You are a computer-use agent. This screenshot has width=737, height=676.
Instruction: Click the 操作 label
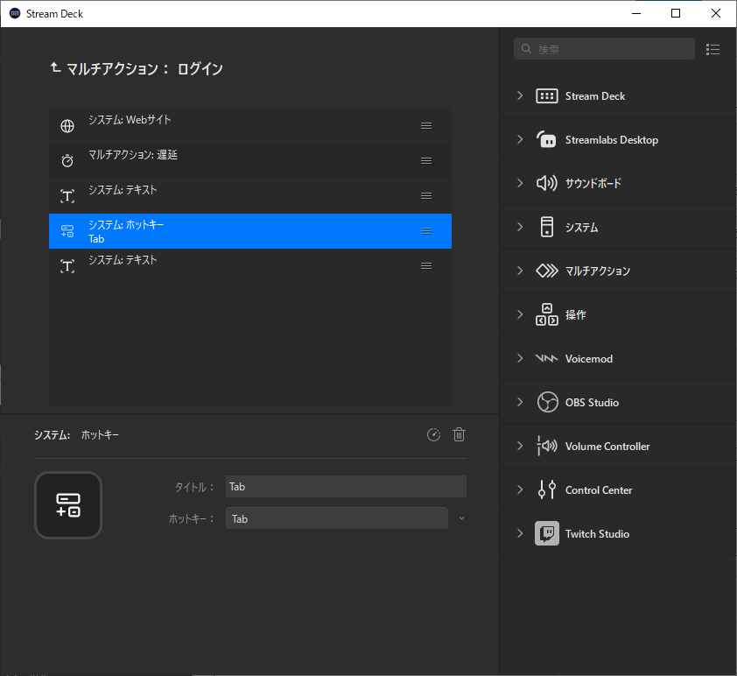point(576,314)
